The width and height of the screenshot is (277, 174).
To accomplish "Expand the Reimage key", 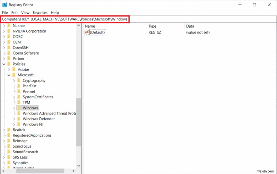I will click(4, 141).
